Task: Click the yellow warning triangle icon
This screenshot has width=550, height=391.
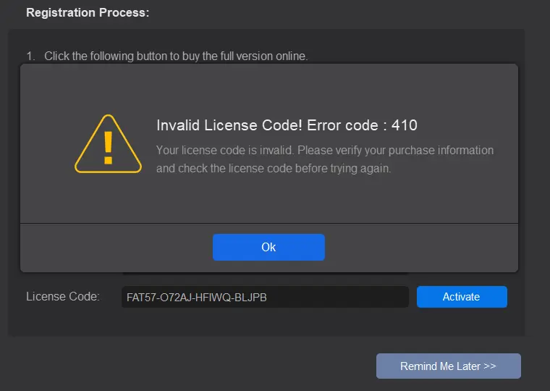Action: pyautogui.click(x=108, y=144)
